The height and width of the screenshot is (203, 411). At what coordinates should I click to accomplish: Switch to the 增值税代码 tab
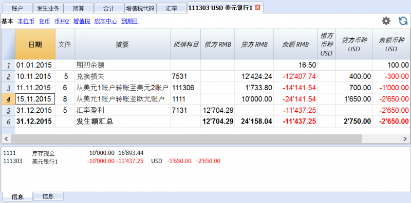140,8
